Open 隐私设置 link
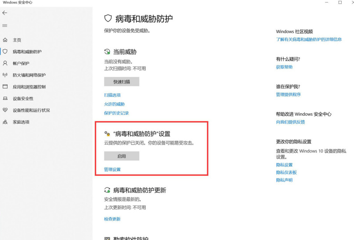The image size is (354, 240). click(284, 165)
